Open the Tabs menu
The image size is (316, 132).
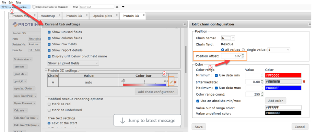pyautogui.click(x=18, y=2)
